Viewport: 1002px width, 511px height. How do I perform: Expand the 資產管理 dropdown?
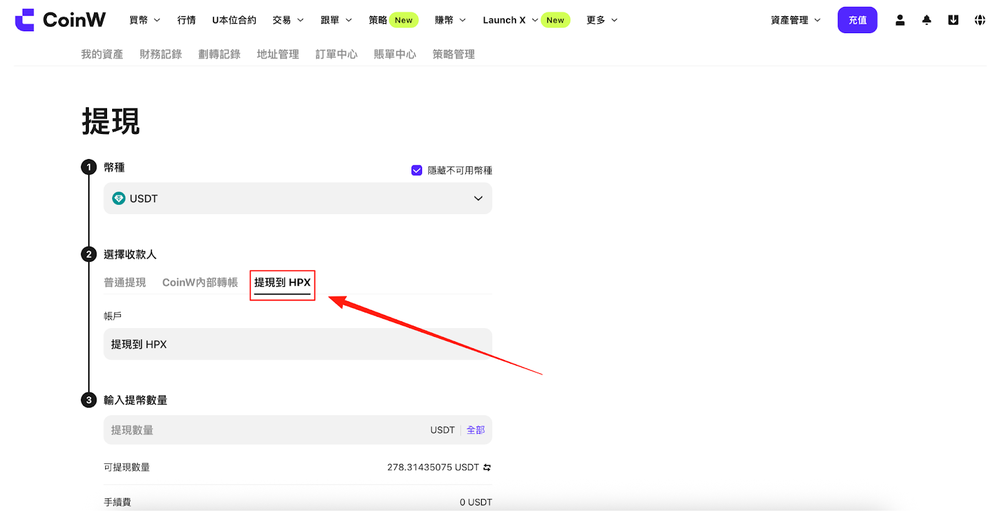[x=795, y=20]
